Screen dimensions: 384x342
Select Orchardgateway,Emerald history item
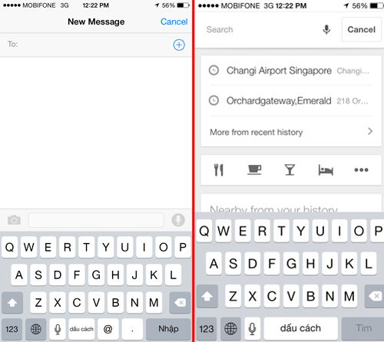(x=291, y=100)
